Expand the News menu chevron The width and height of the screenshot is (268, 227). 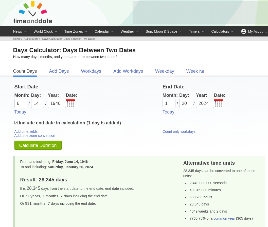[25, 32]
